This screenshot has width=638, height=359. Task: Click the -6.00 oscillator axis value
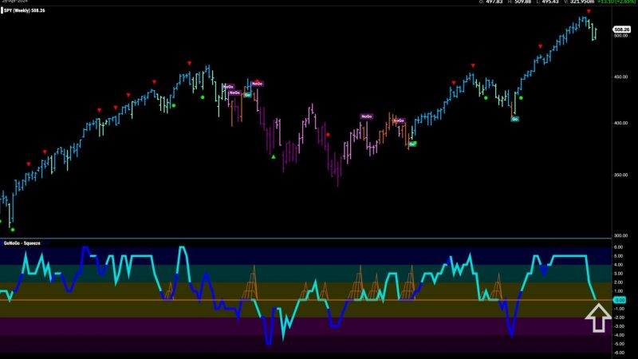point(619,353)
